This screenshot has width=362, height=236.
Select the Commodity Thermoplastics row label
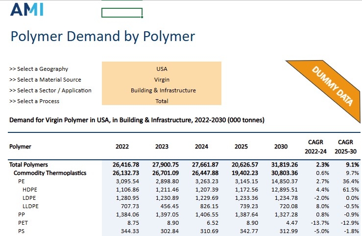49,173
